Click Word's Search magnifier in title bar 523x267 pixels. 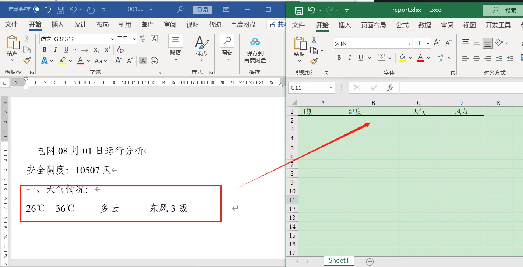tap(180, 10)
